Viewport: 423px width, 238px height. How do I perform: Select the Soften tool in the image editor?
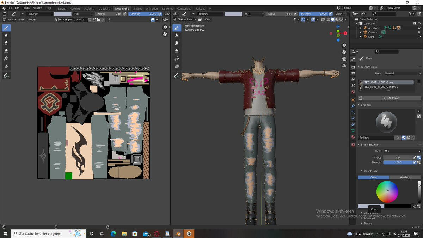pyautogui.click(x=6, y=35)
